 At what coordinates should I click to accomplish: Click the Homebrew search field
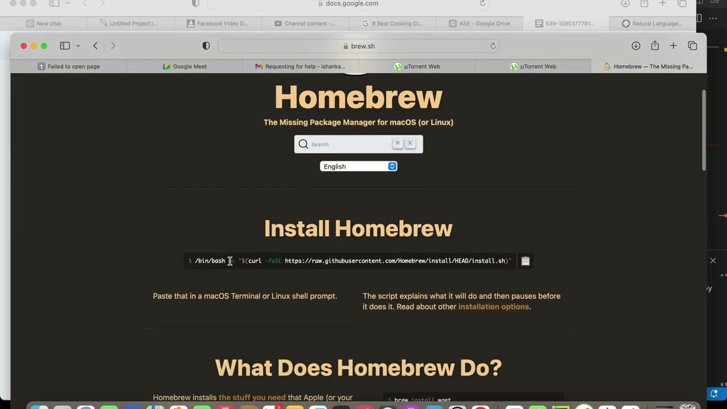click(x=358, y=144)
